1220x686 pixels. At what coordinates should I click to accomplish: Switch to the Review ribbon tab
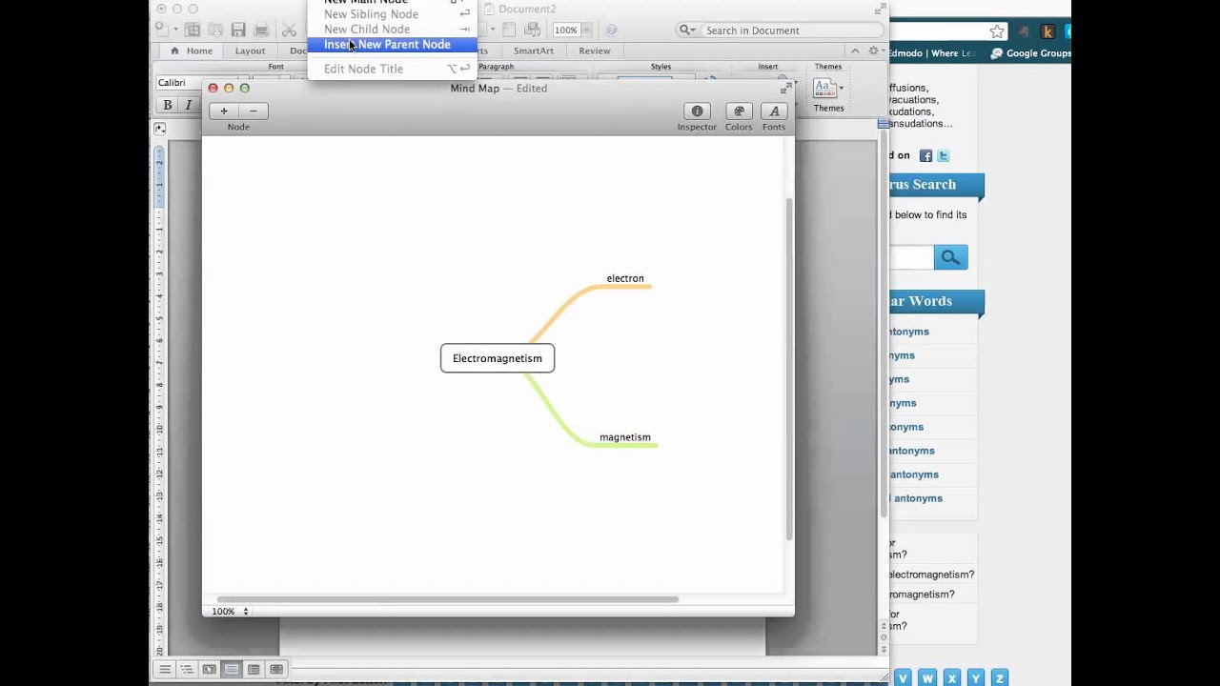[595, 51]
